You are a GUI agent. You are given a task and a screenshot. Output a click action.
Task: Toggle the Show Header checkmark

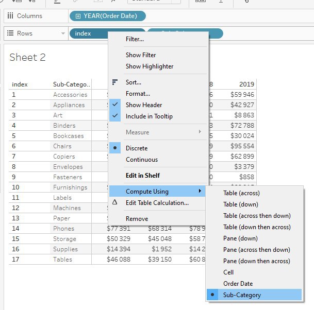(115, 105)
